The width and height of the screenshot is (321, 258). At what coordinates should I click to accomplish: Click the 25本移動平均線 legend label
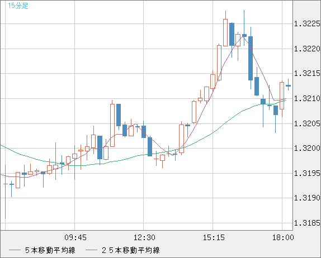click(x=131, y=250)
